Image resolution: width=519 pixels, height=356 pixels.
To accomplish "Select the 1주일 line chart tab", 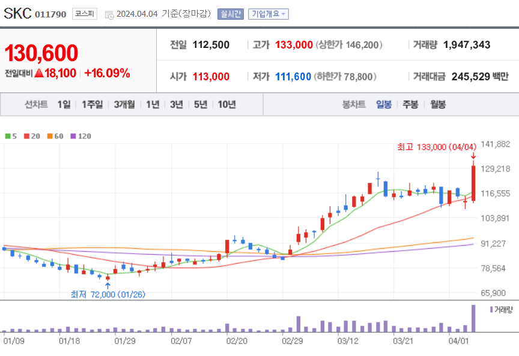I will [x=93, y=105].
